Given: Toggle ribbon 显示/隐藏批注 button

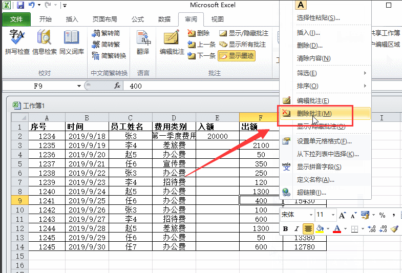Looking at the screenshot, I should [244, 33].
